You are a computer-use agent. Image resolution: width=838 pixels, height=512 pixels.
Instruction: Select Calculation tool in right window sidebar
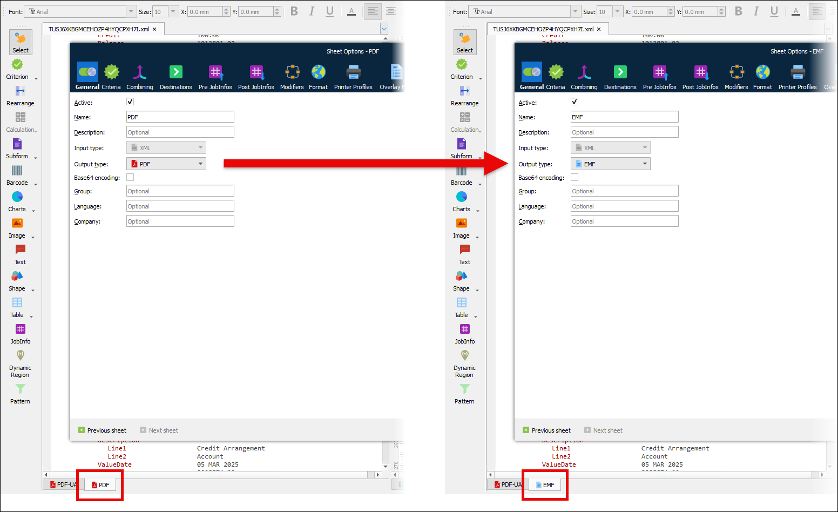[x=464, y=122]
